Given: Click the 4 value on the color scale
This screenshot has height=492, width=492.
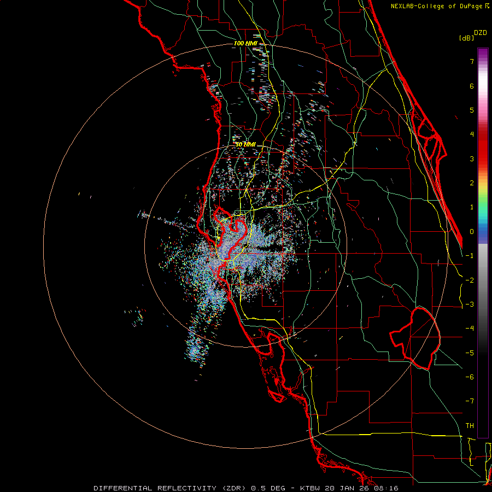Looking at the screenshot, I should click(471, 134).
